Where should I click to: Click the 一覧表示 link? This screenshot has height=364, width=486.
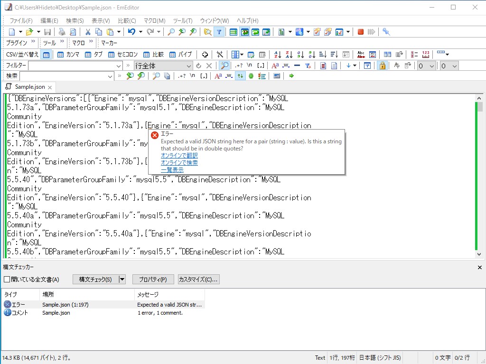(x=172, y=170)
